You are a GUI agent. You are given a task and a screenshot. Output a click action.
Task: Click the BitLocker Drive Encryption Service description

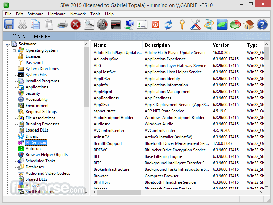pos(175,150)
